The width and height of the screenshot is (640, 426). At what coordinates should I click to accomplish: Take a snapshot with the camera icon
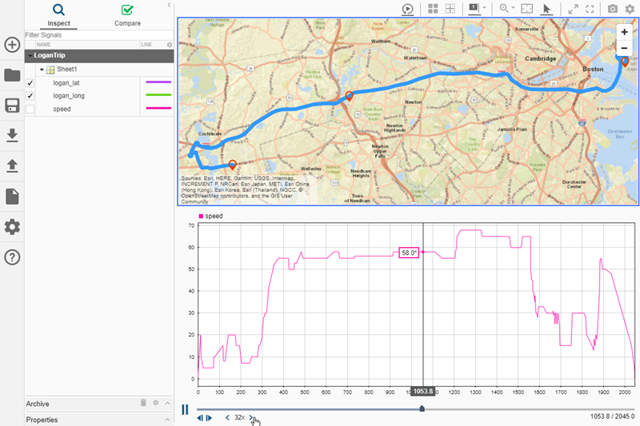point(612,9)
